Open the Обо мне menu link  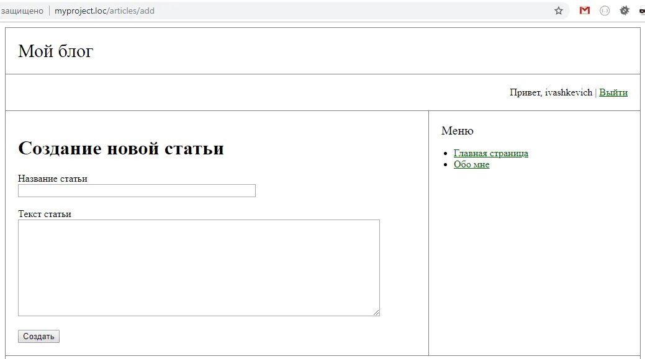(x=471, y=164)
